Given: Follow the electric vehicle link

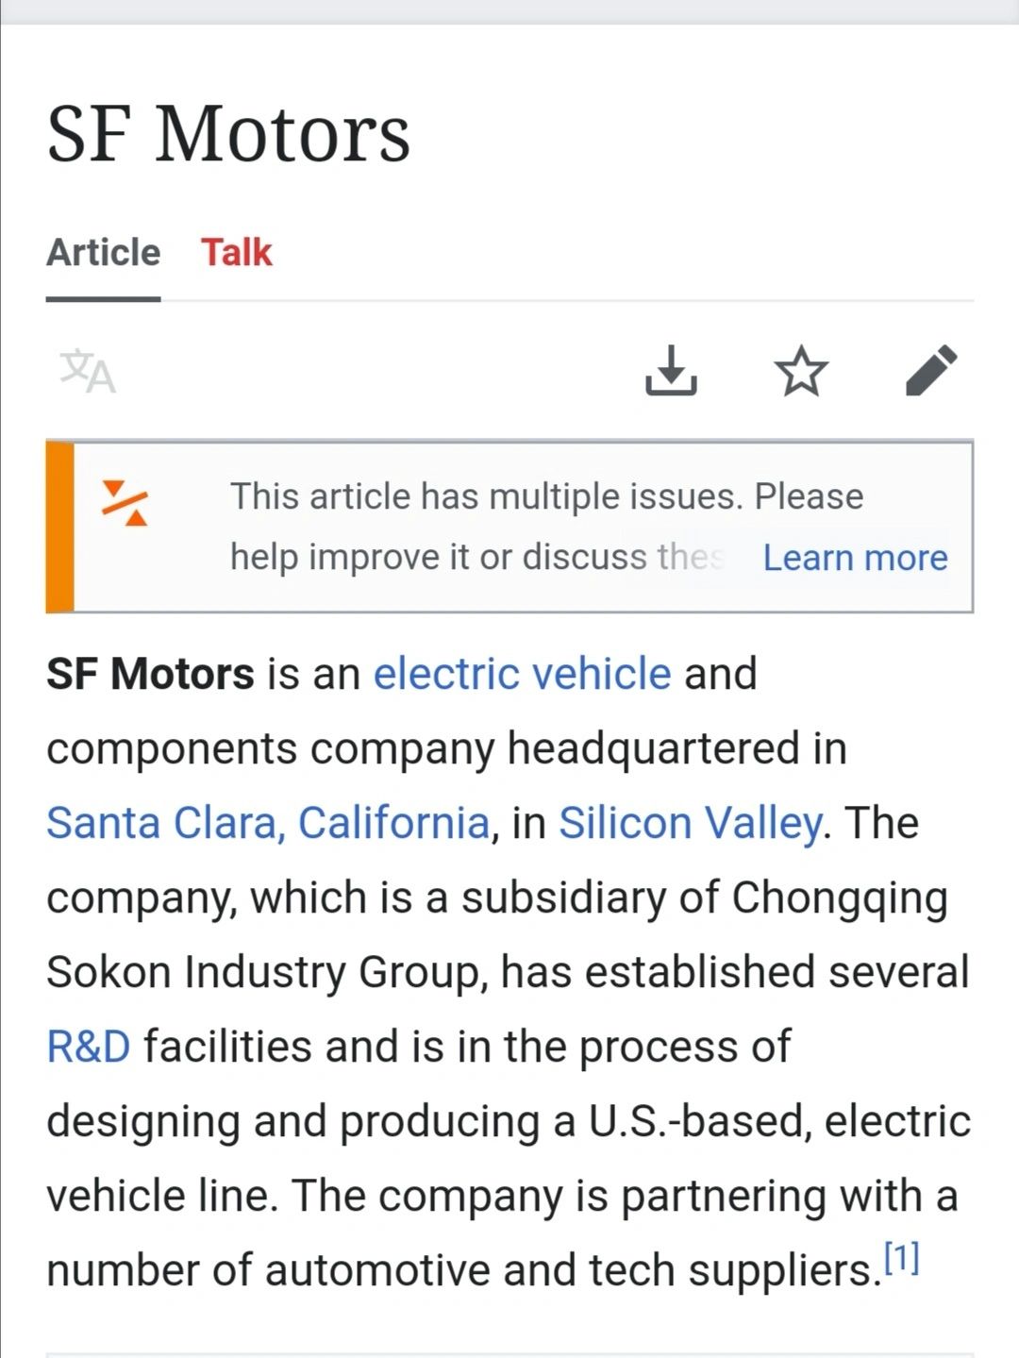Looking at the screenshot, I should [523, 674].
